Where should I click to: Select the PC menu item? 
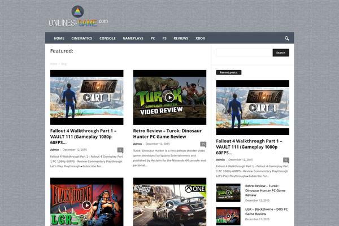pyautogui.click(x=153, y=38)
